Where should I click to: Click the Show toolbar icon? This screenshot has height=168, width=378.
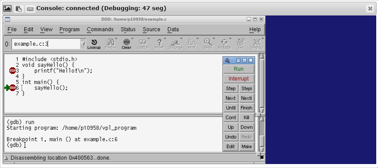[208, 44]
